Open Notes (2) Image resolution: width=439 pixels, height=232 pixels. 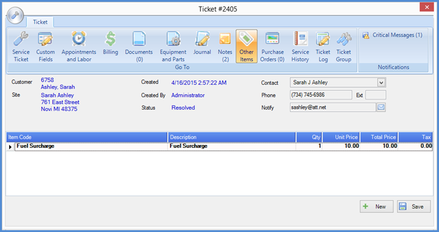[225, 47]
